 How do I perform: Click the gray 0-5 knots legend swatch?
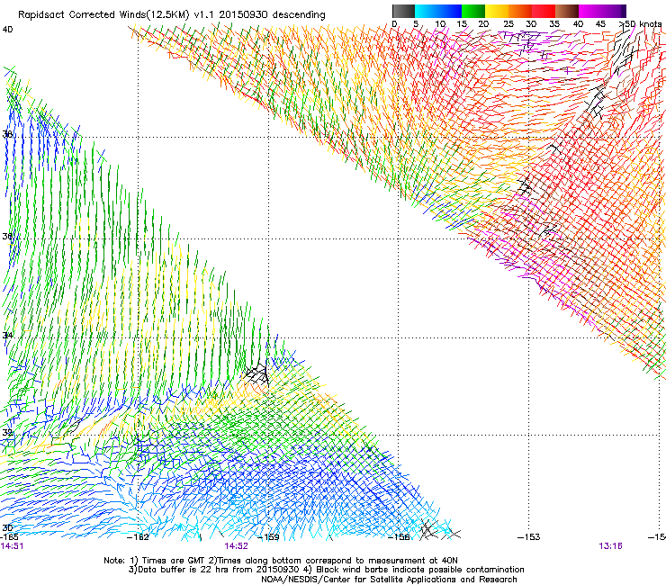[x=403, y=11]
